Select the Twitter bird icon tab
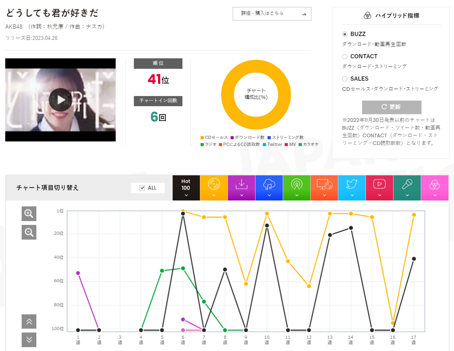Image resolution: width=454 pixels, height=351 pixels. pos(352,188)
